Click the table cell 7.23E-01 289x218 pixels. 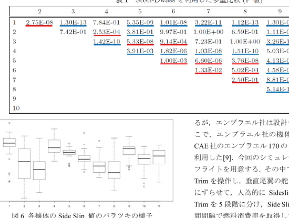209,42
